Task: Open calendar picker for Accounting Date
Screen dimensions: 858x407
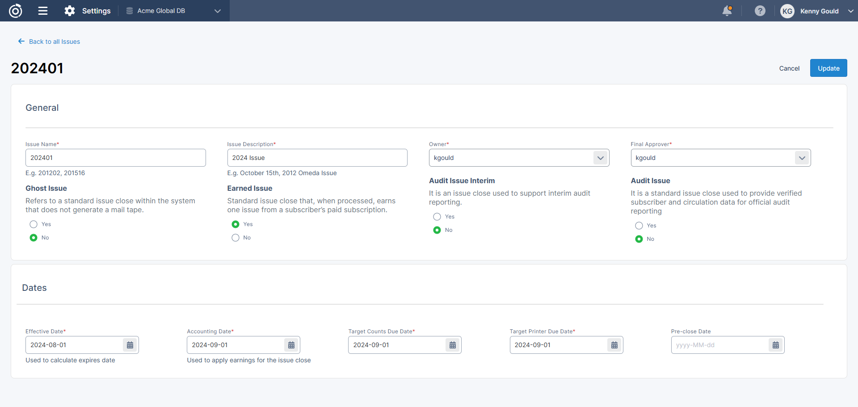Action: point(291,345)
